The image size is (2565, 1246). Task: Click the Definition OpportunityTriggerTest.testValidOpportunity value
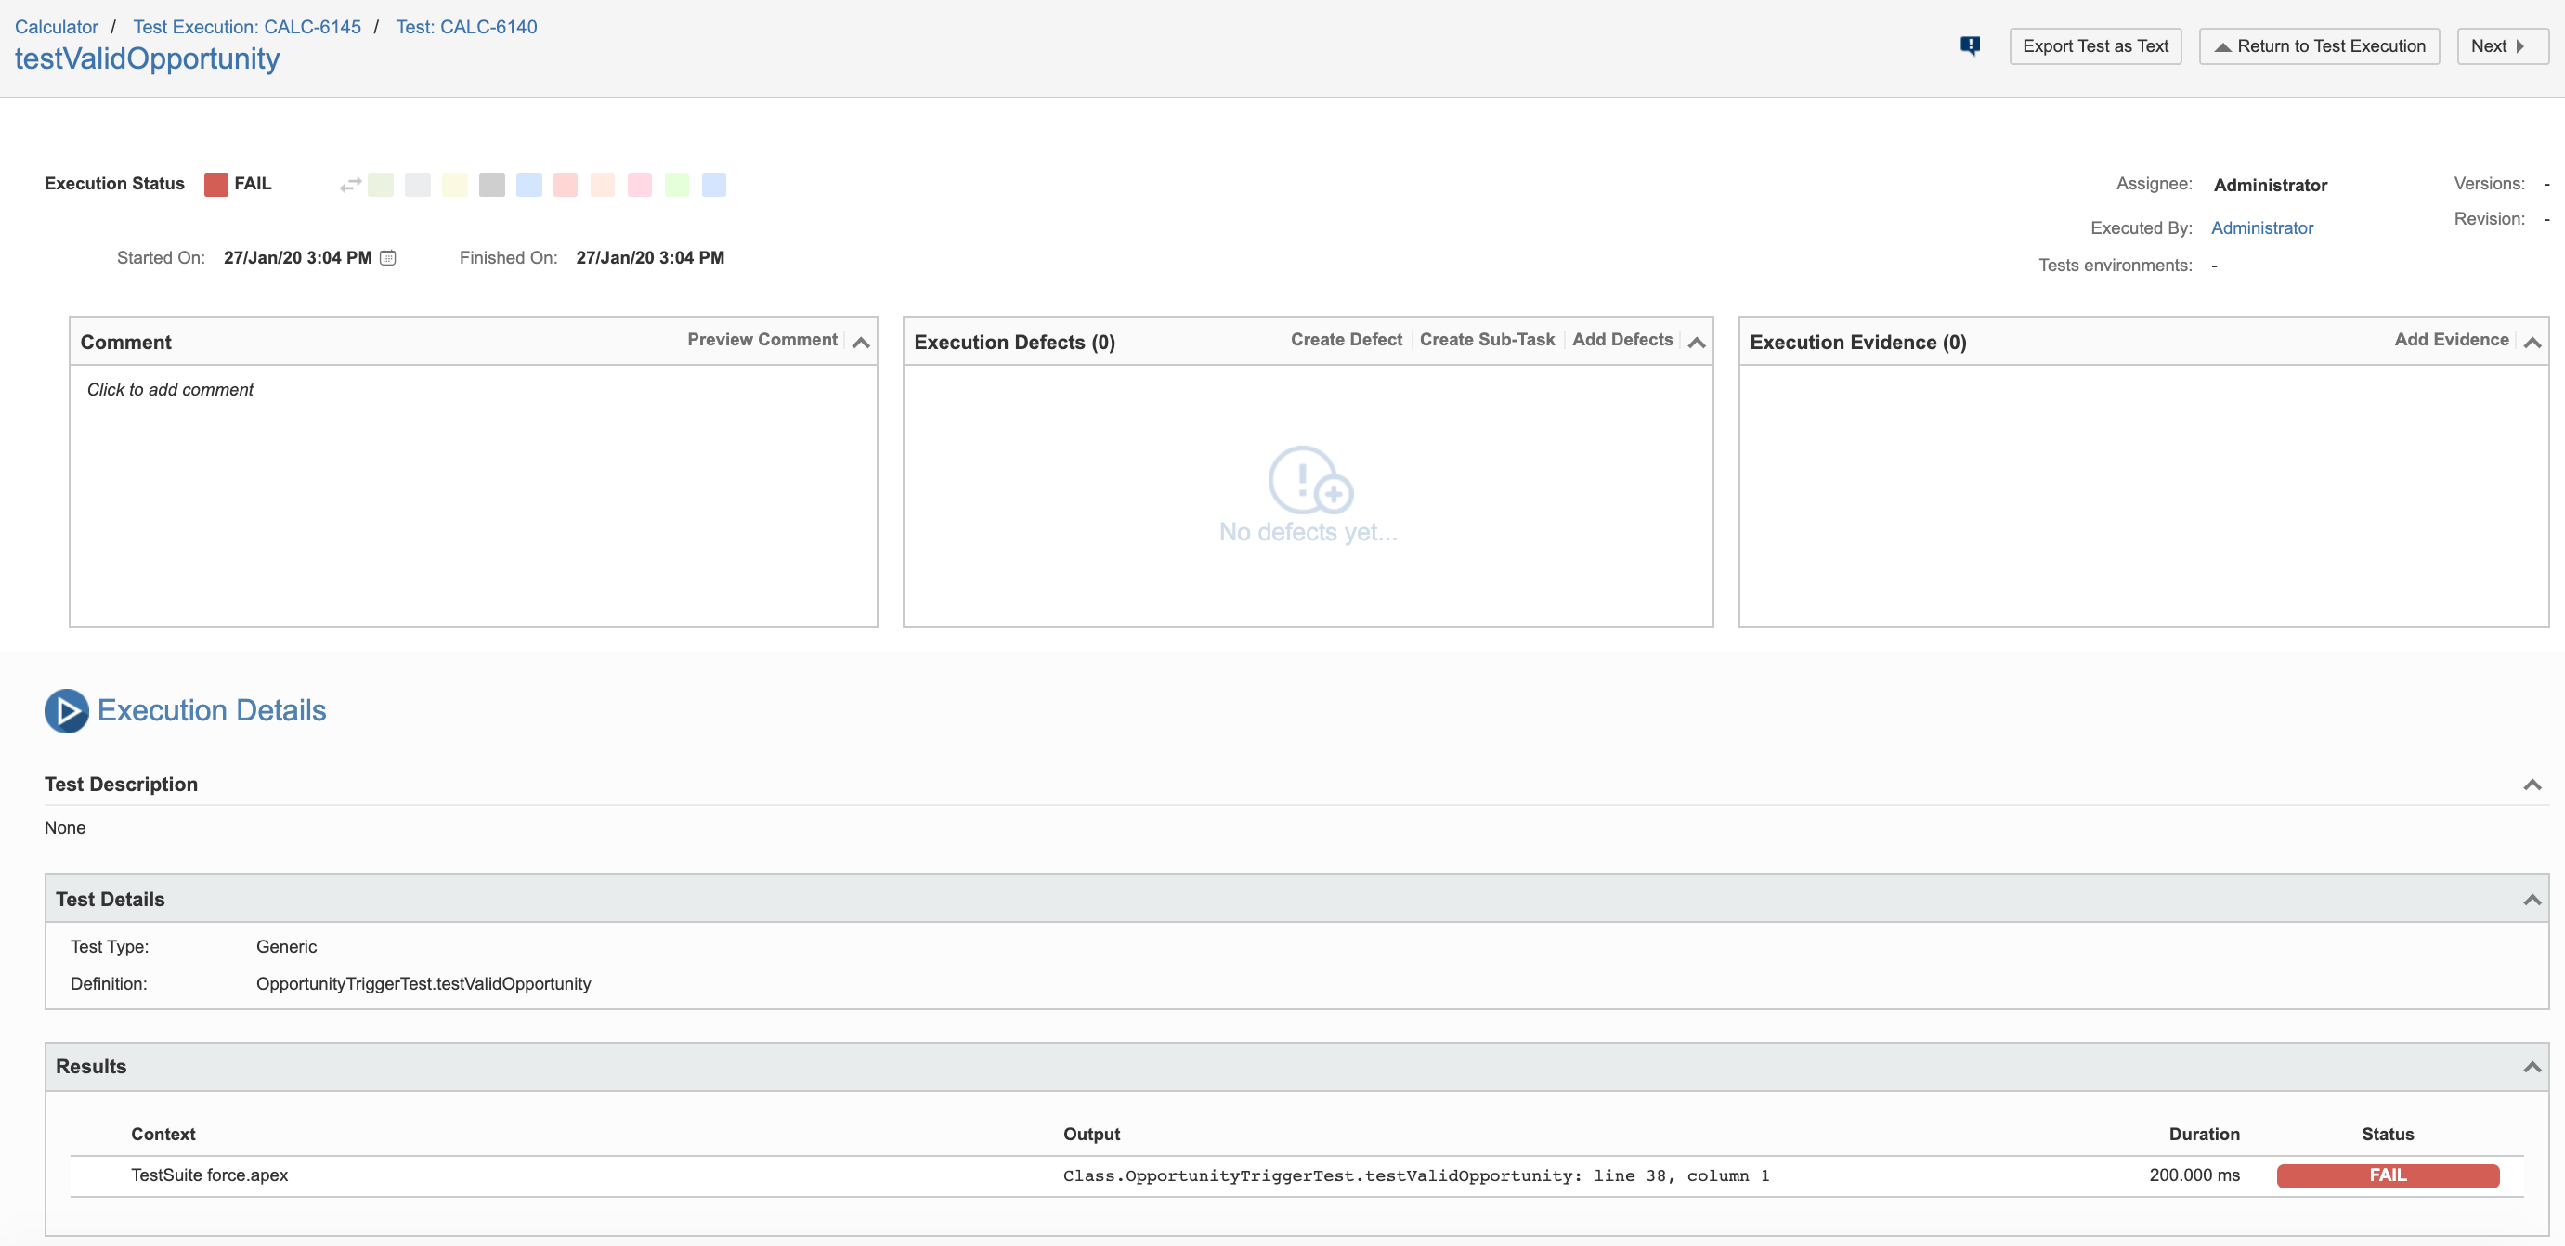click(423, 984)
